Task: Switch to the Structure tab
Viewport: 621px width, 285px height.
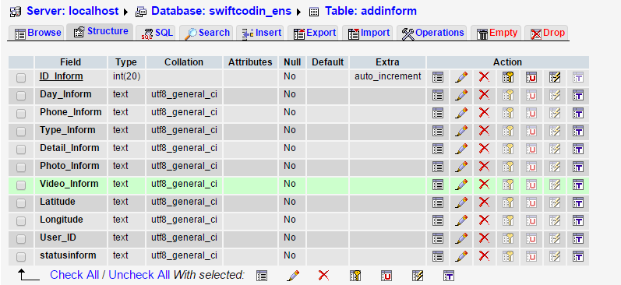Action: click(x=101, y=31)
